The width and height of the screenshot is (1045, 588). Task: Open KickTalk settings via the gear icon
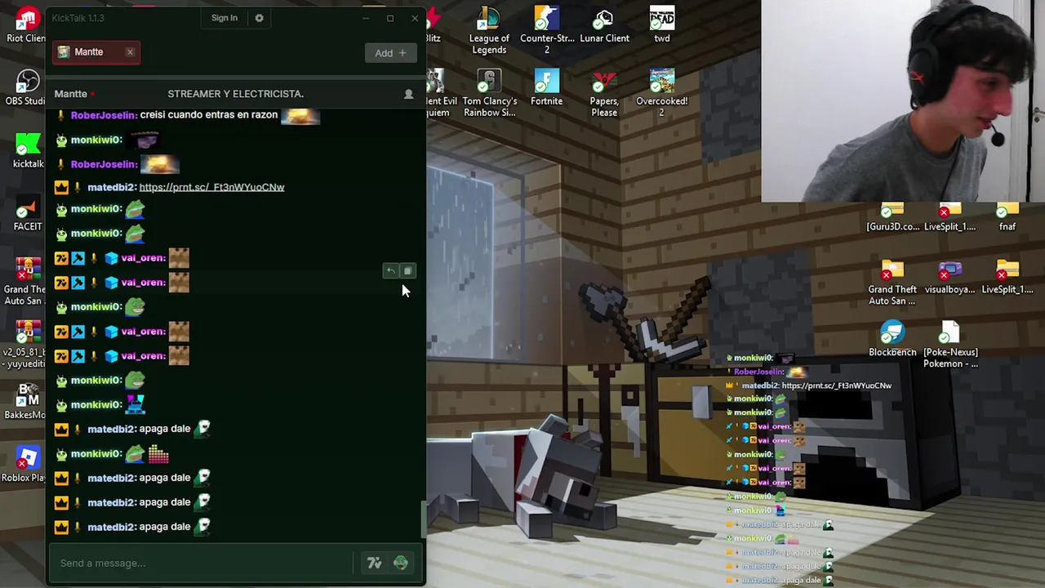[x=259, y=18]
